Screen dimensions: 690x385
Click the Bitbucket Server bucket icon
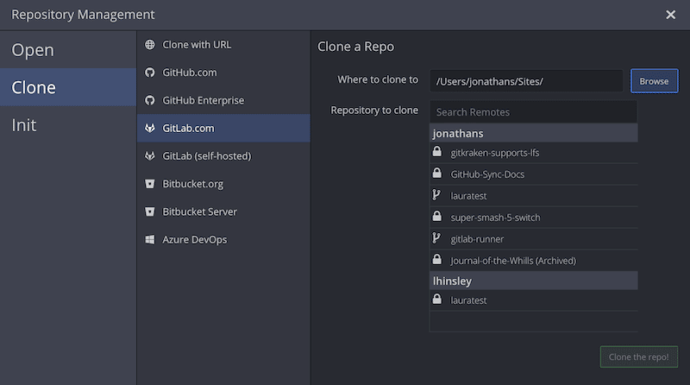click(x=150, y=211)
